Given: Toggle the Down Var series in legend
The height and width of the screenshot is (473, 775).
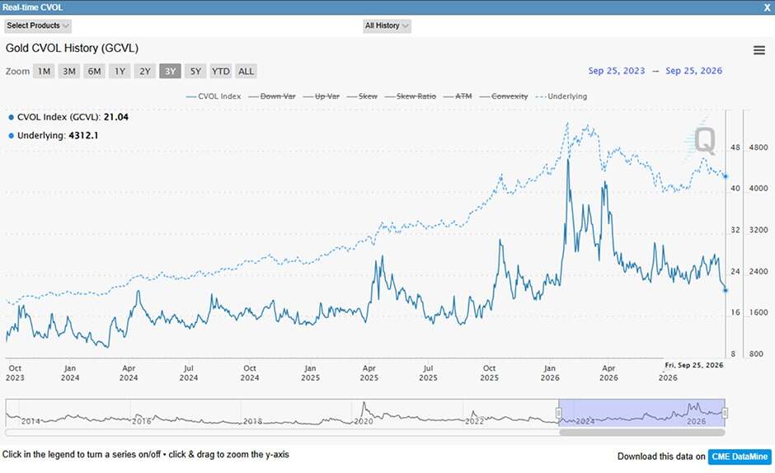Looking at the screenshot, I should tap(272, 96).
